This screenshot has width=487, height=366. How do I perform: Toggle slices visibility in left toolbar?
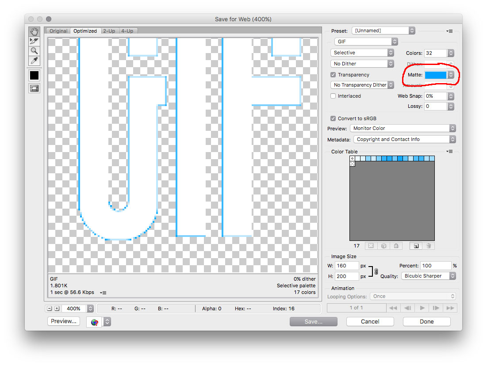(x=34, y=88)
